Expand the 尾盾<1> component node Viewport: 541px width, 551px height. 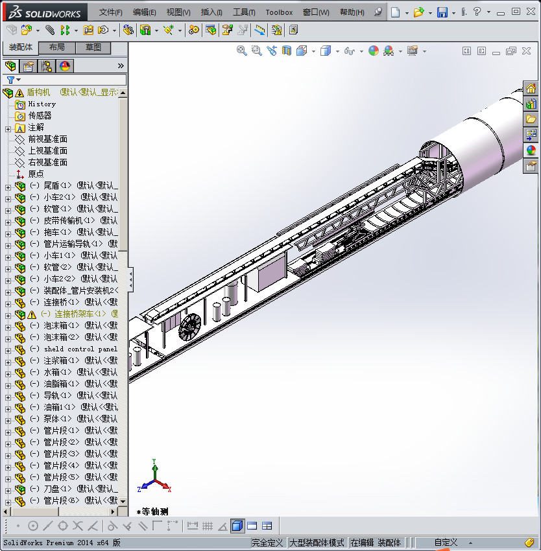pyautogui.click(x=8, y=187)
